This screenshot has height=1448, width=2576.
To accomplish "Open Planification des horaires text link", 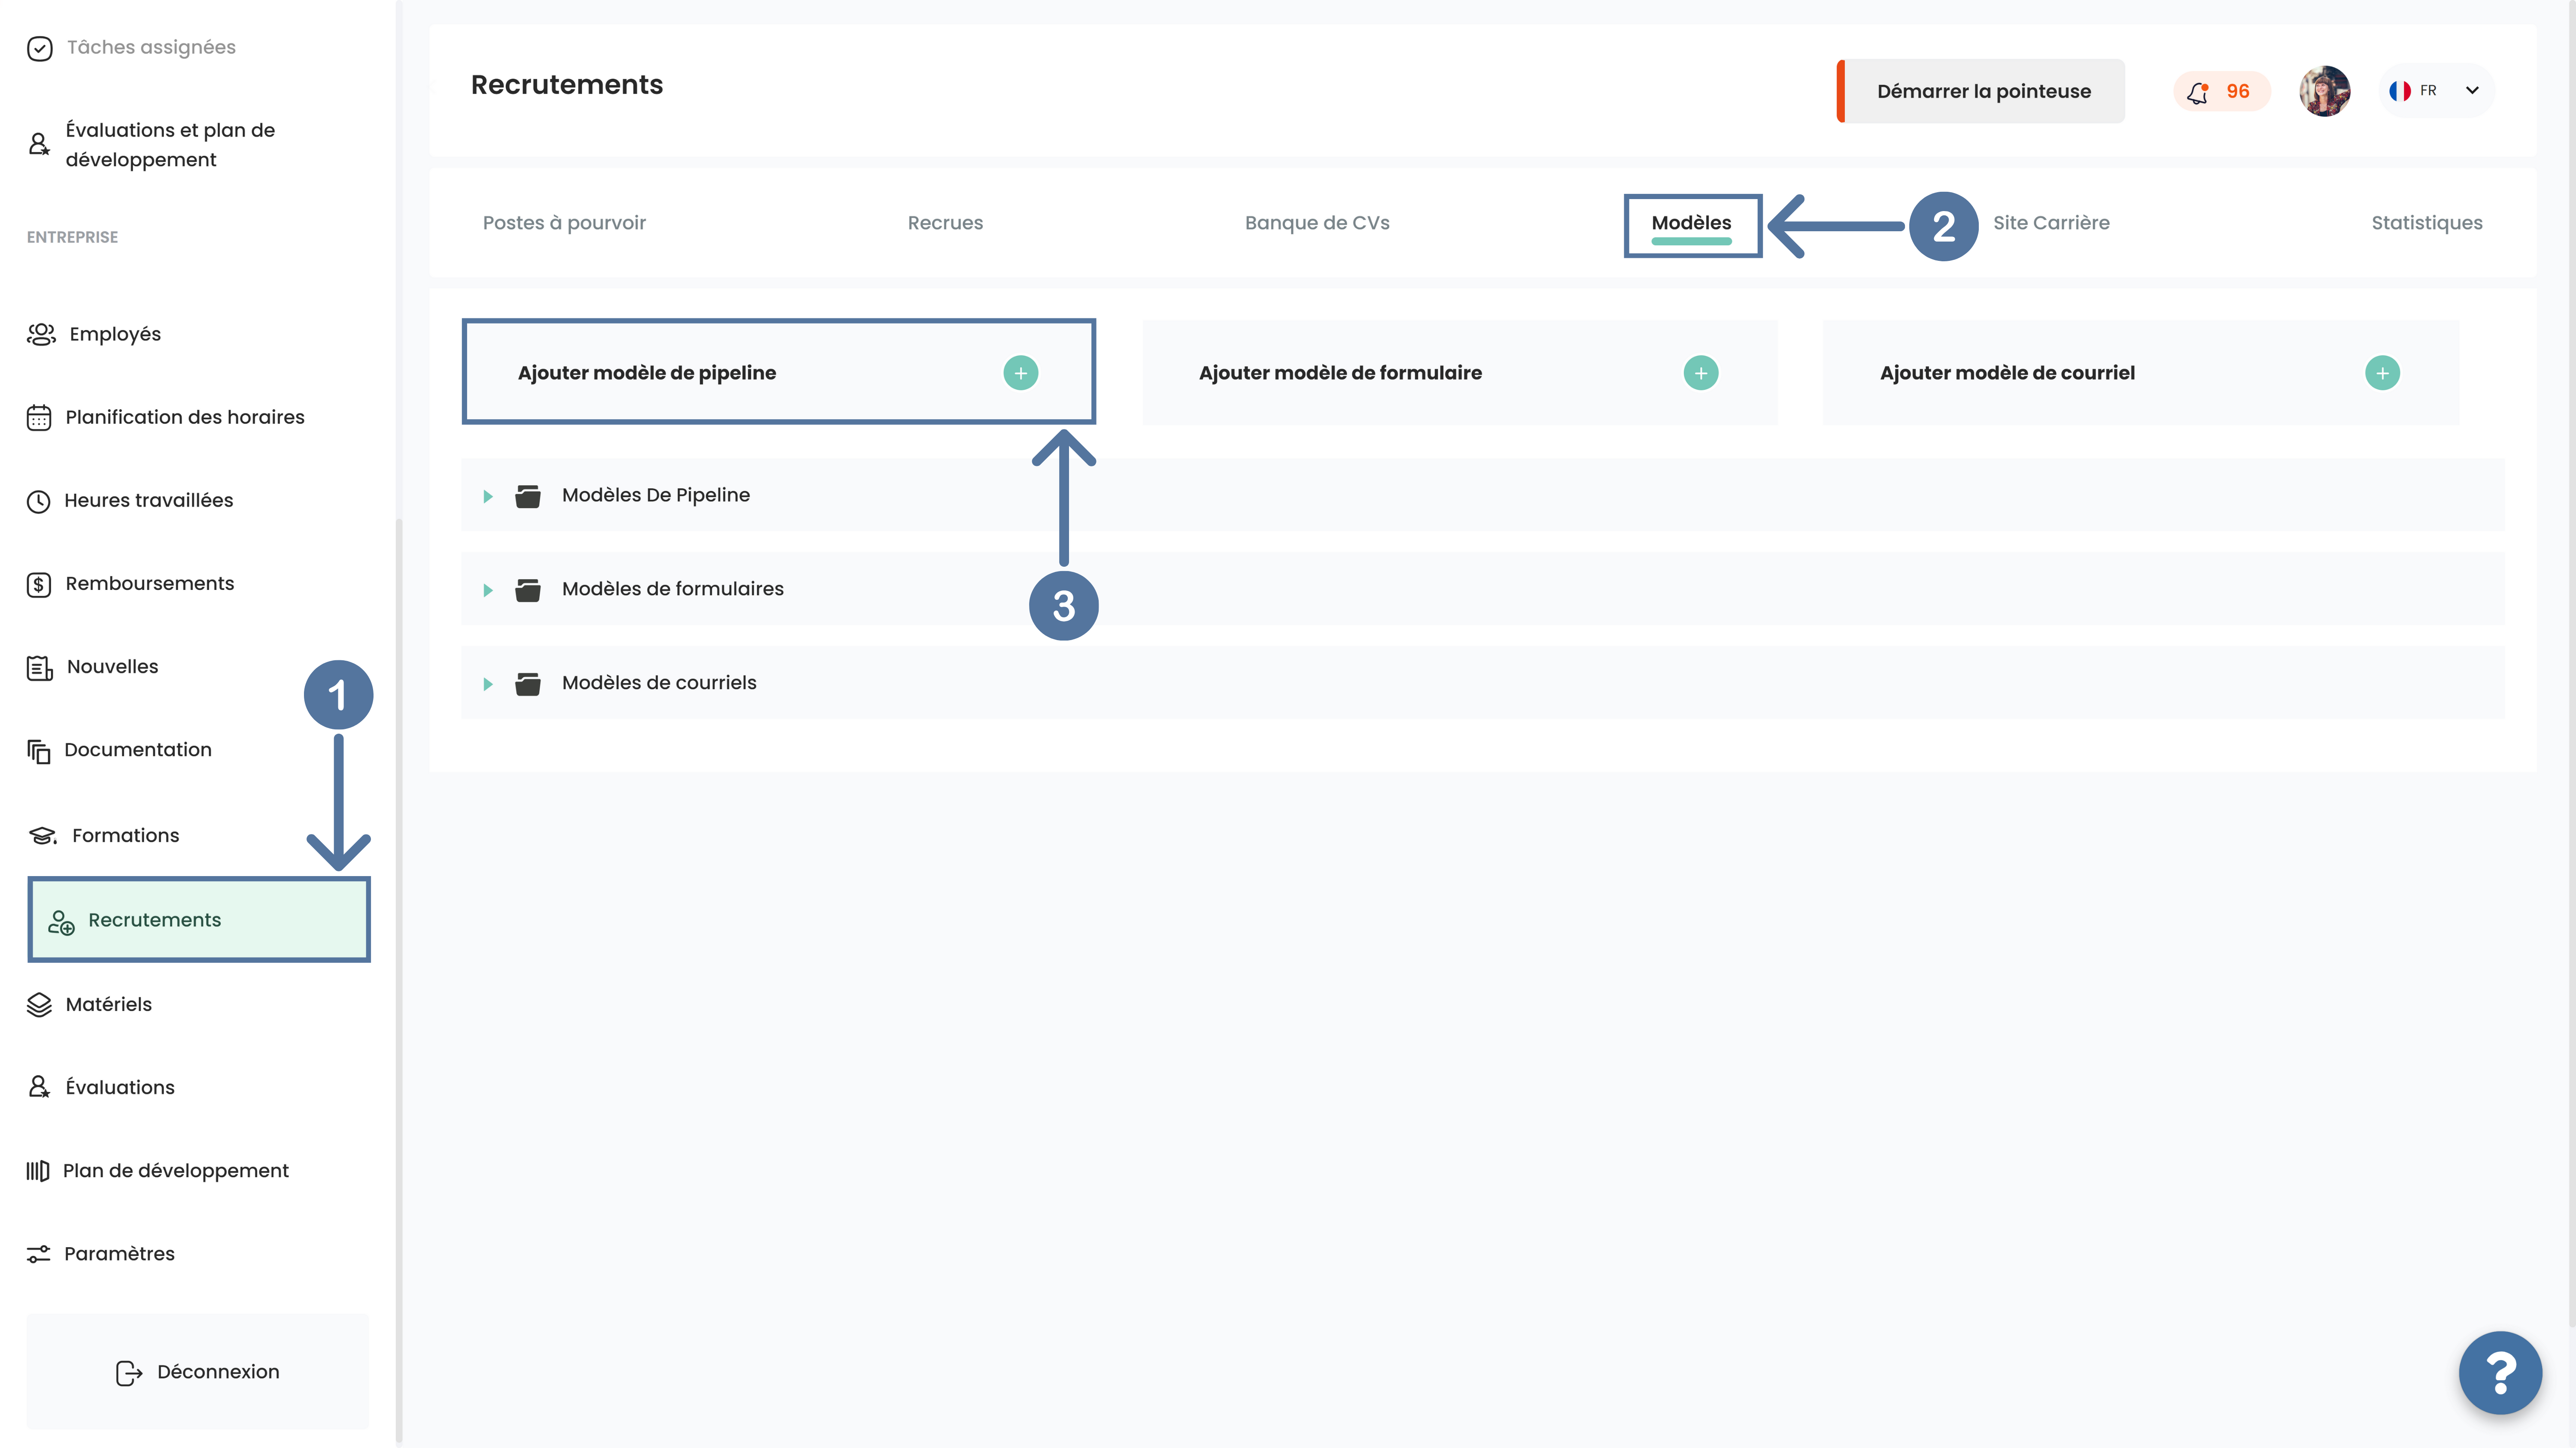I will pos(185,418).
